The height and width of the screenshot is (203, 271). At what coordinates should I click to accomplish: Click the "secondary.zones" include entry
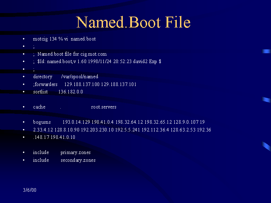[x=78, y=160]
